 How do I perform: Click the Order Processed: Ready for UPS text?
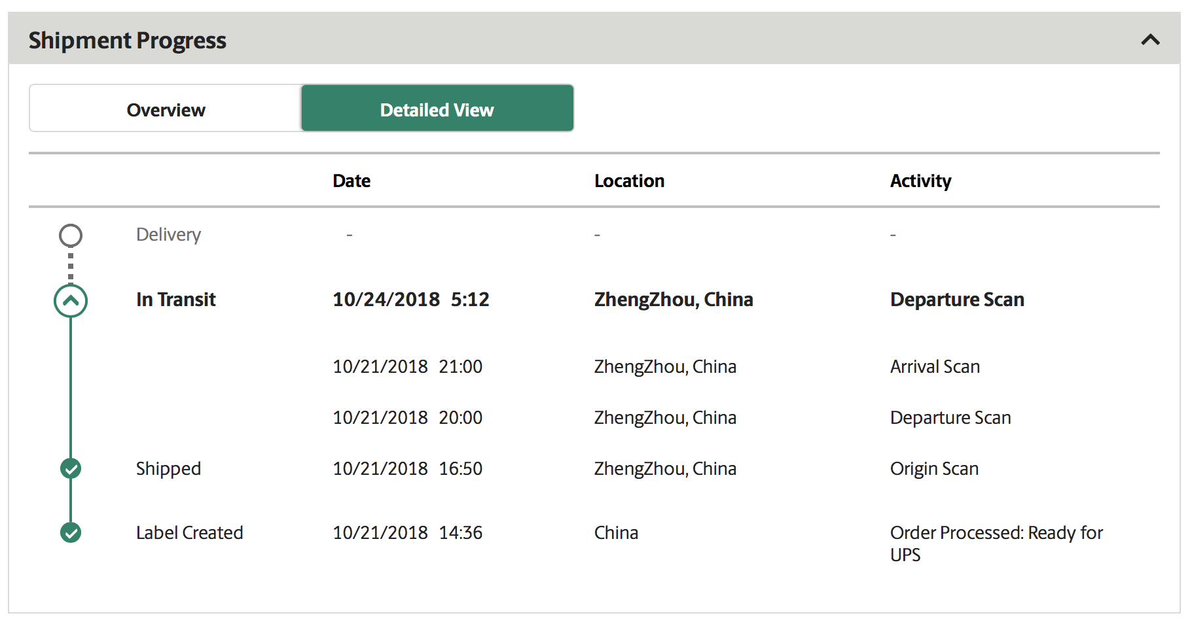996,544
